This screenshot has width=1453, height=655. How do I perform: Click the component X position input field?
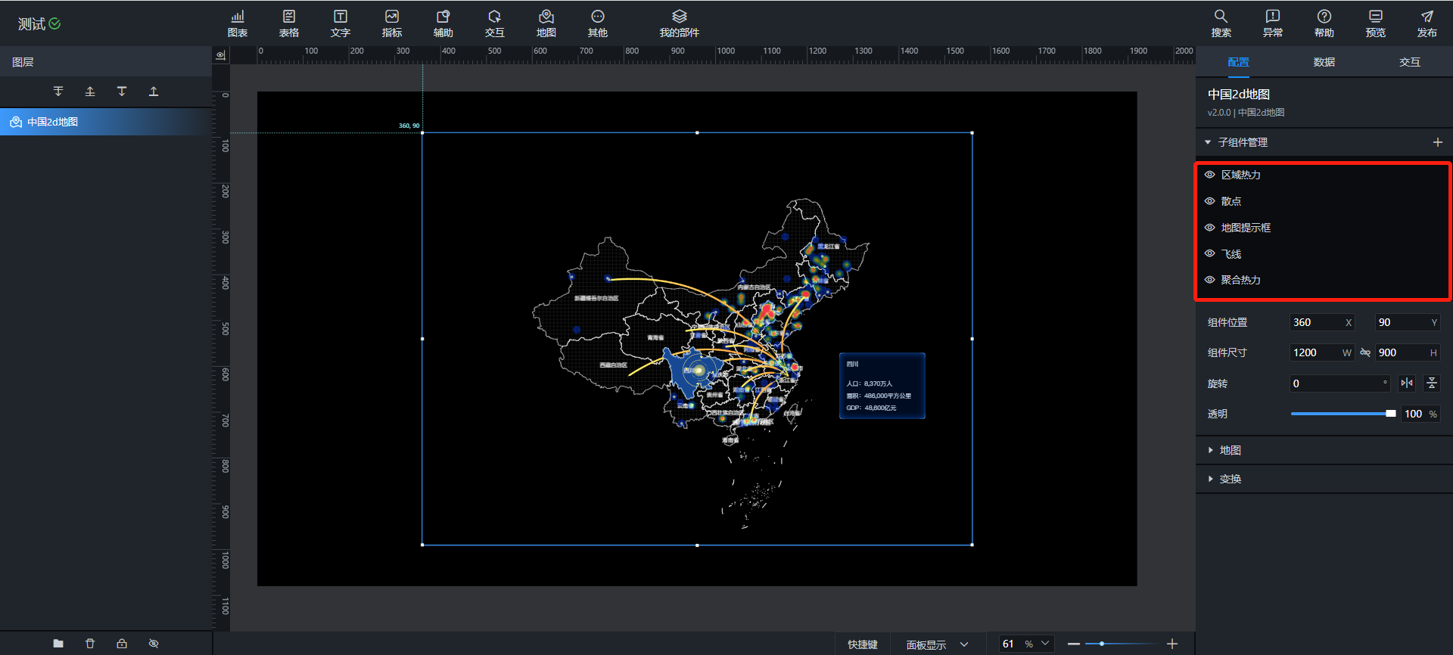(x=1315, y=322)
